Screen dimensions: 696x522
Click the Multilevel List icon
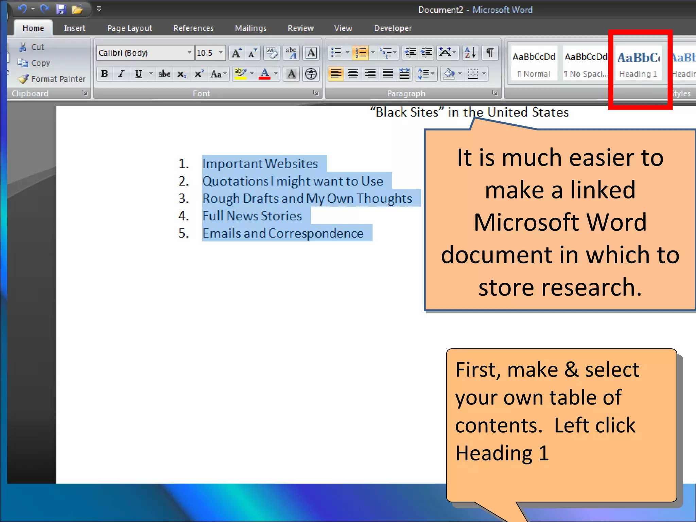pos(386,53)
